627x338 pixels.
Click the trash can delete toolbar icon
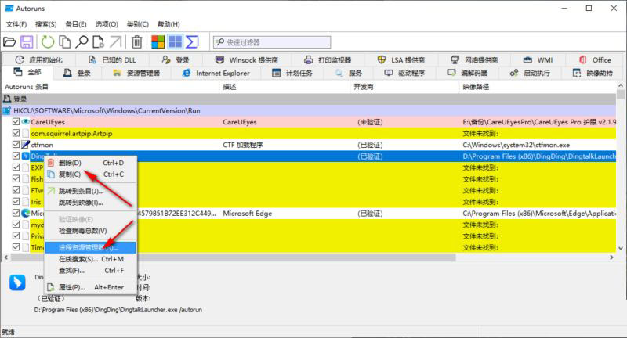point(136,42)
